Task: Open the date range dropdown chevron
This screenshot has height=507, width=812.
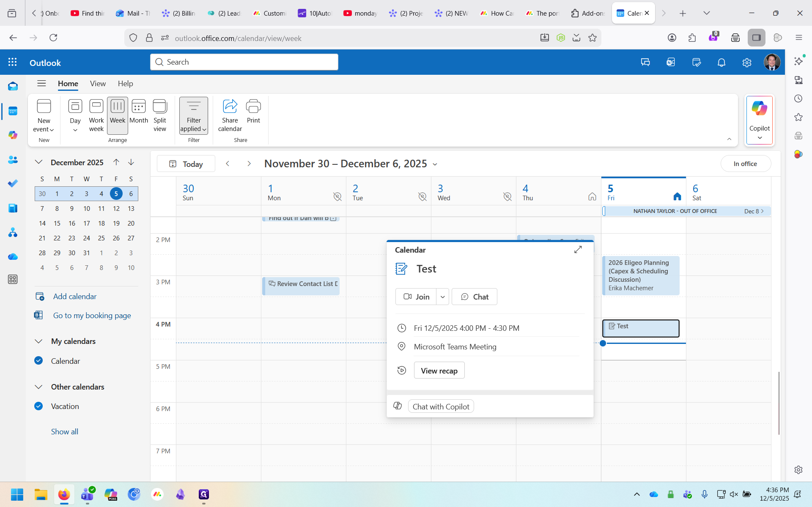Action: click(x=435, y=164)
